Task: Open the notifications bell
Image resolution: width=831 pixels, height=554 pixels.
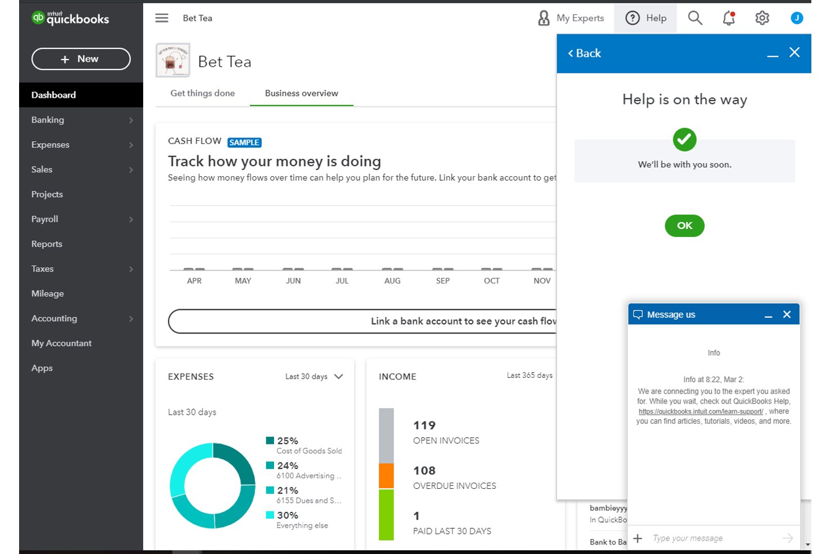Action: (729, 18)
